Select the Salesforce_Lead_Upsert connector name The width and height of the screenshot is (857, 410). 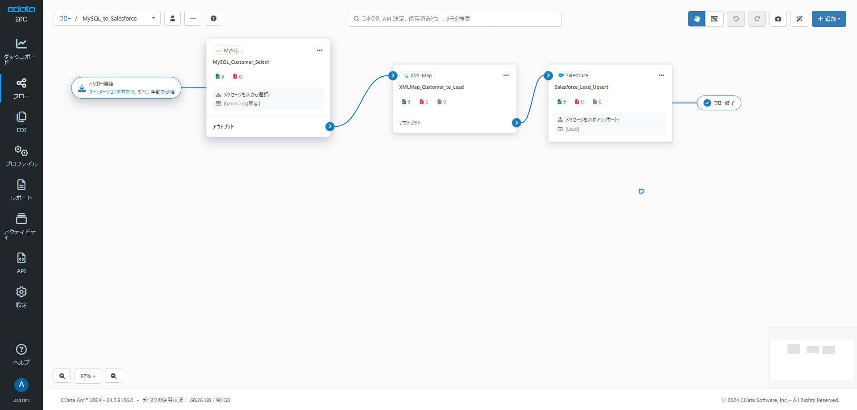(x=581, y=87)
